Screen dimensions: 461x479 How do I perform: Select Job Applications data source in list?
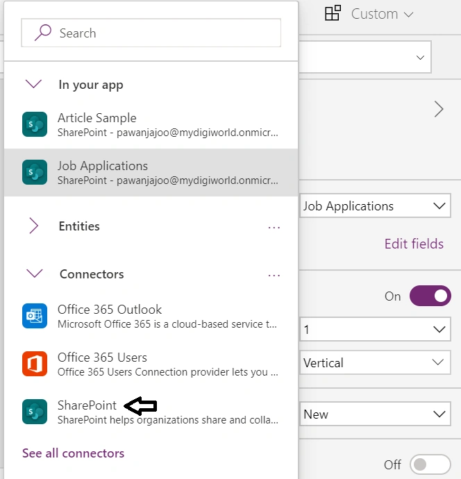click(151, 173)
